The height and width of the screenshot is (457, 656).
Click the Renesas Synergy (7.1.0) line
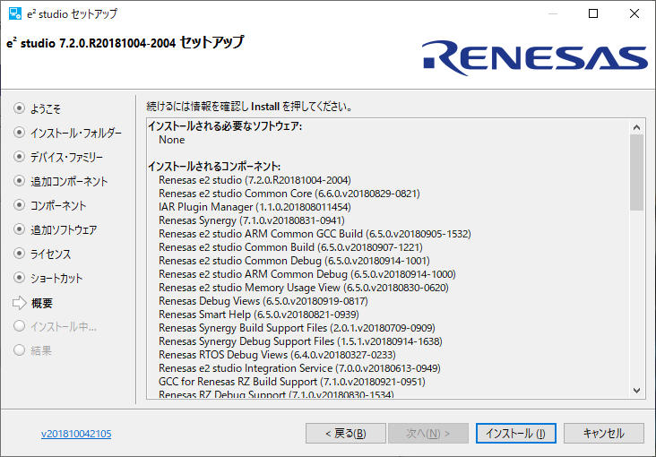252,220
